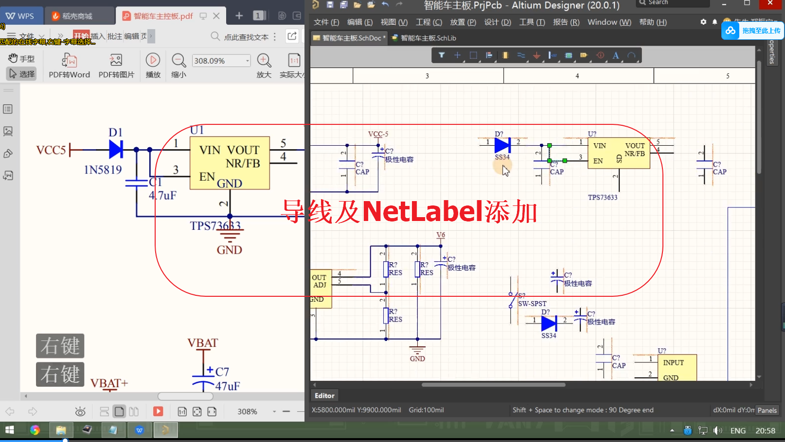The width and height of the screenshot is (785, 442).
Task: Click the selection filter funnel icon
Action: [442, 55]
